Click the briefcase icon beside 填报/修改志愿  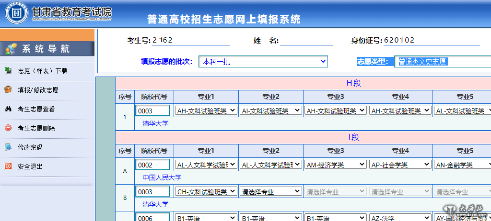pos(8,89)
